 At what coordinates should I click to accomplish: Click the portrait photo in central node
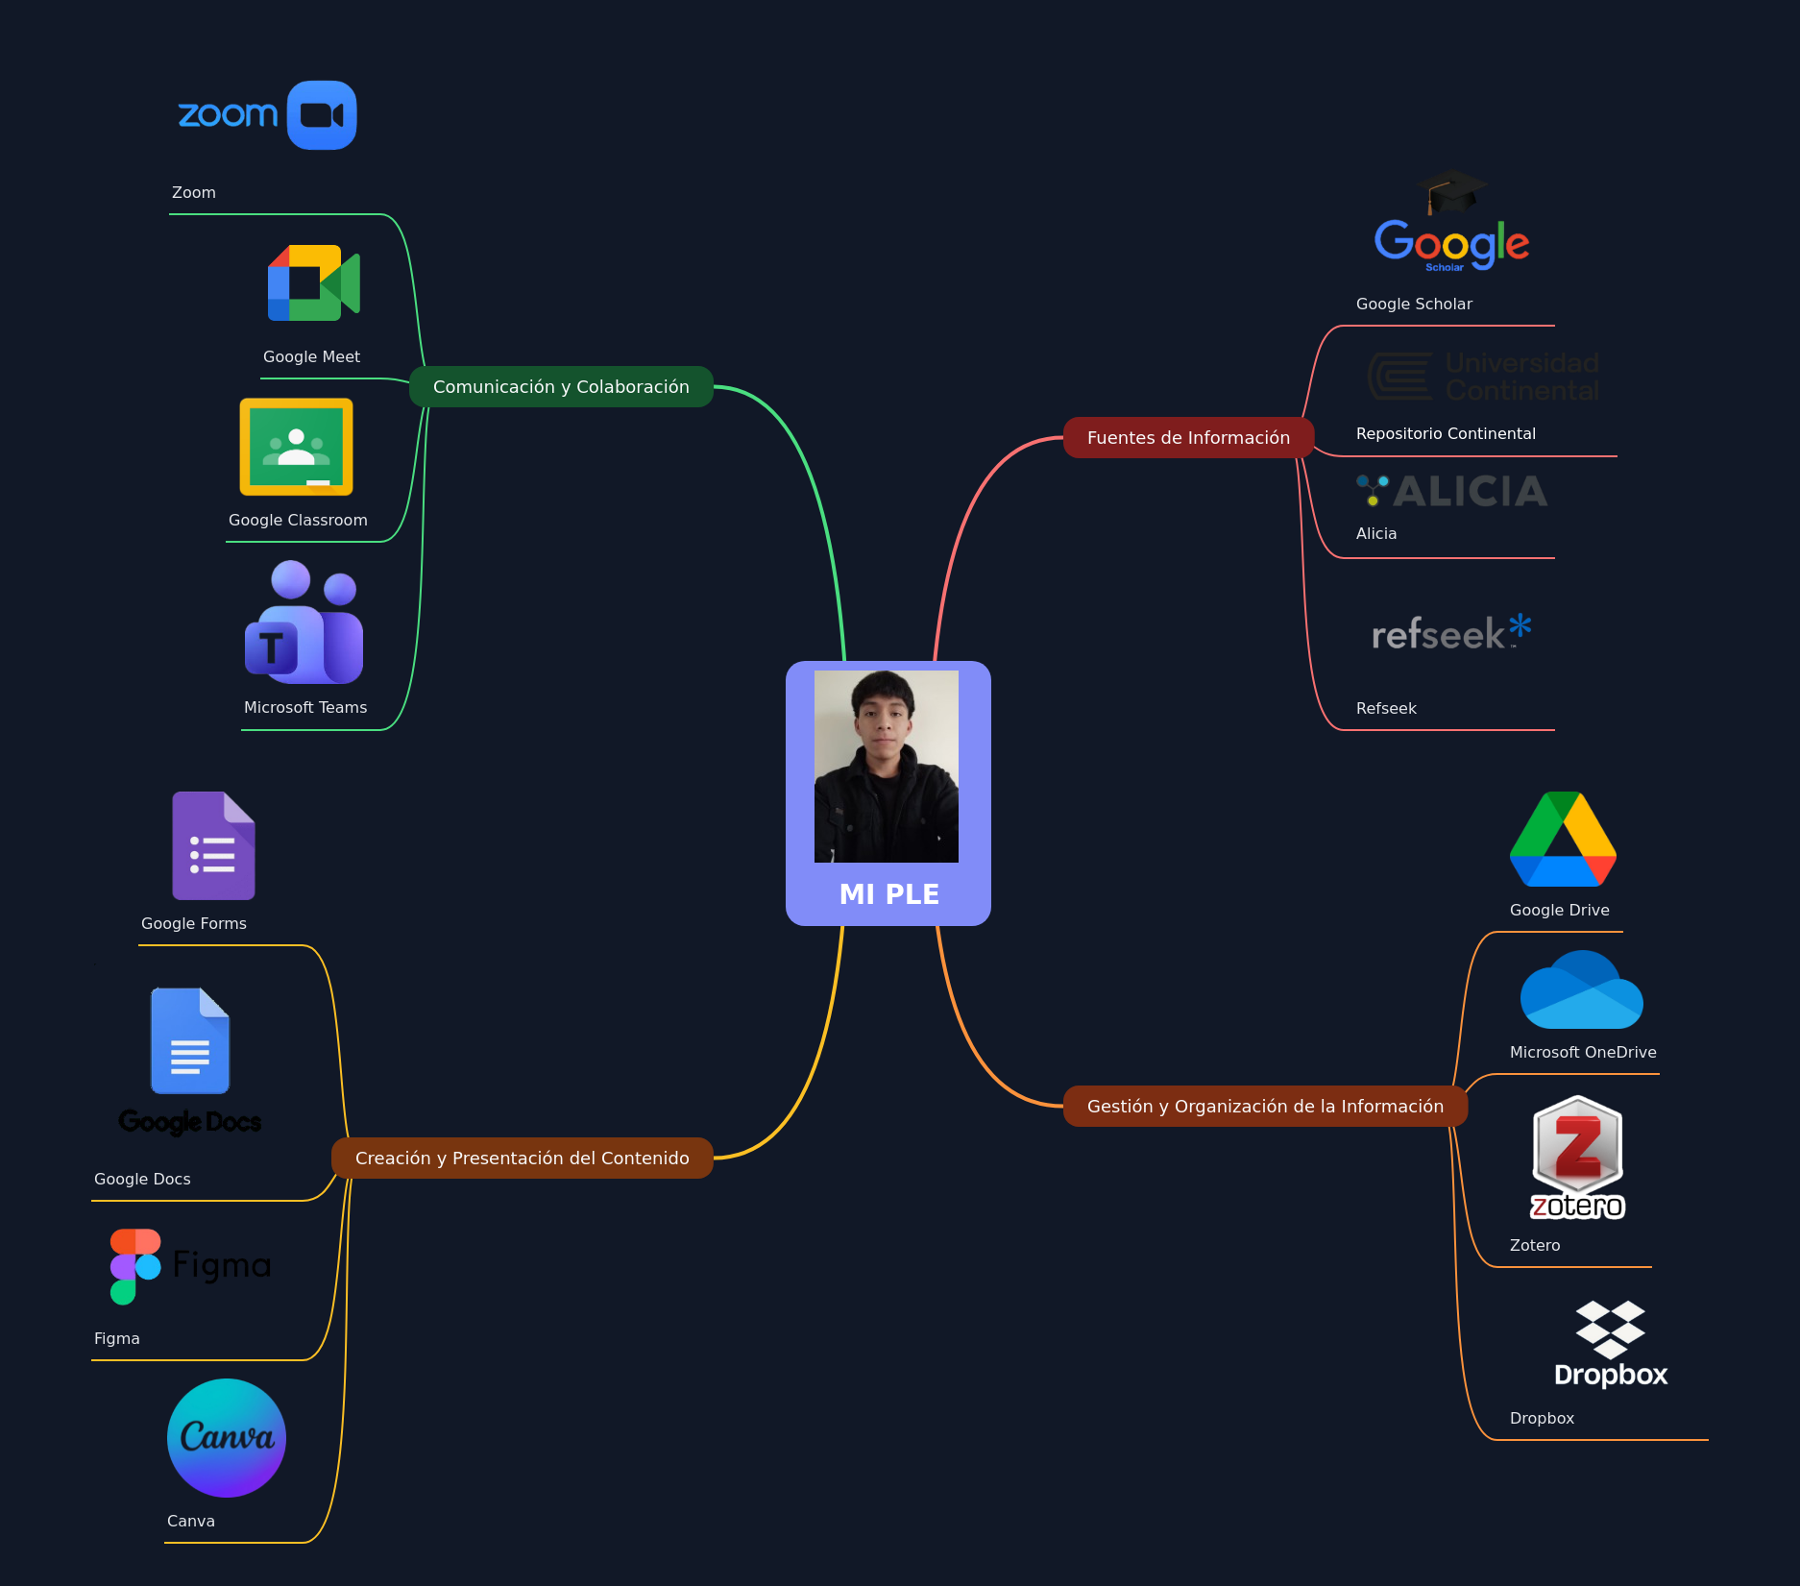point(887,766)
